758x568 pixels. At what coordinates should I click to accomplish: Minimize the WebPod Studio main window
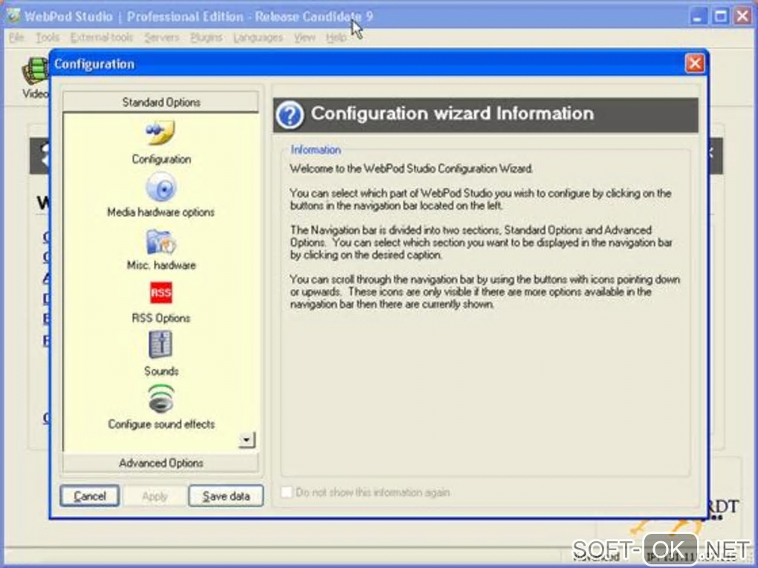(x=698, y=16)
